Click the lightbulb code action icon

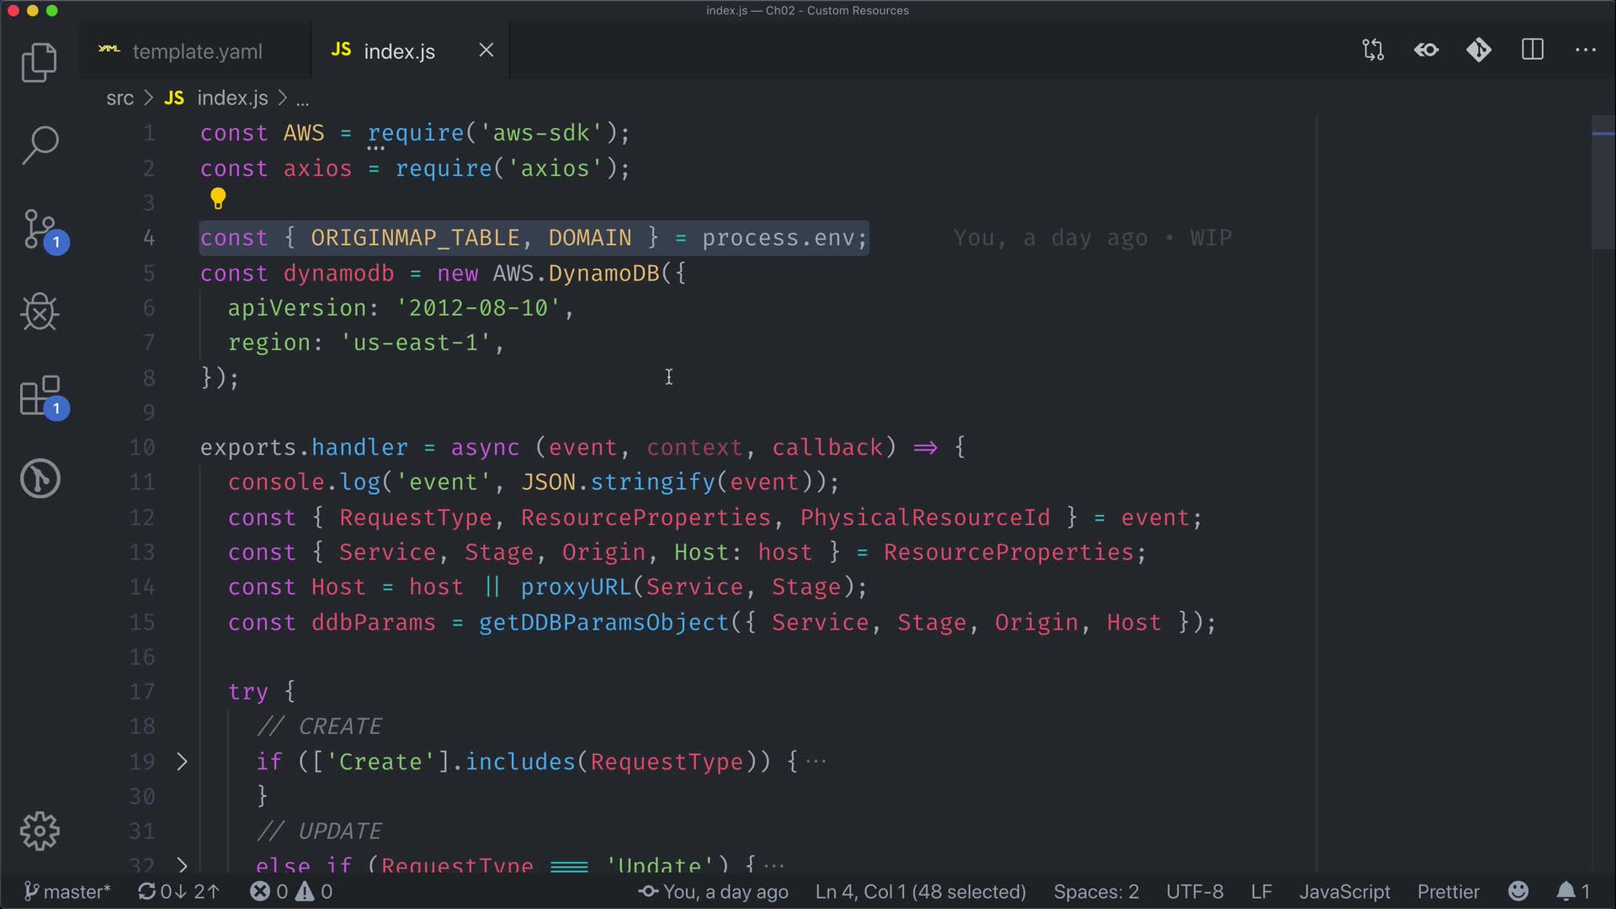218,199
